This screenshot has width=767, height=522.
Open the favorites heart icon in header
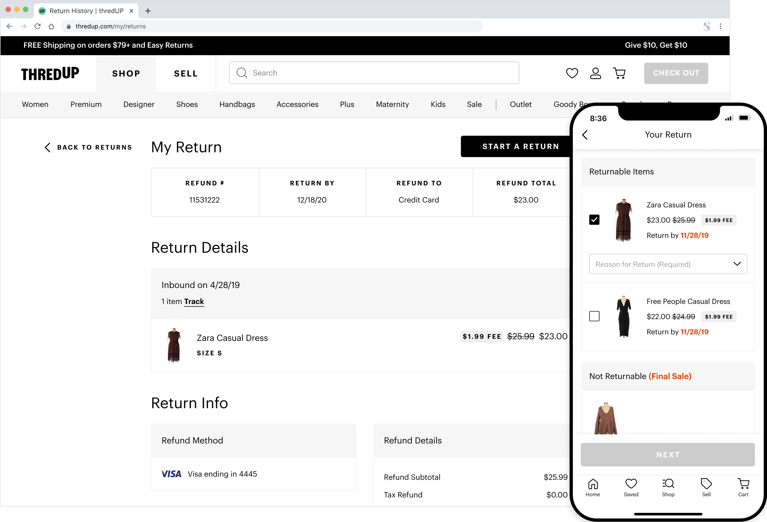pos(572,73)
